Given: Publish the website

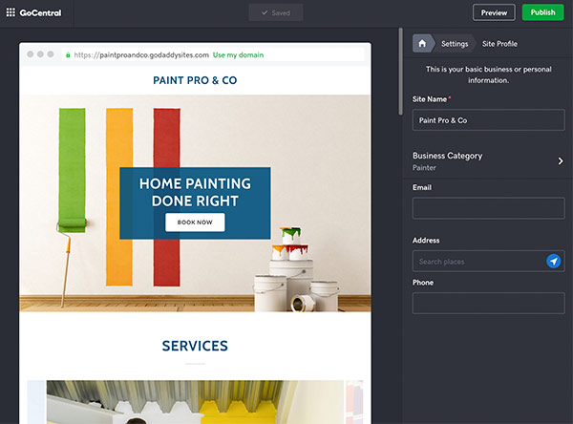Looking at the screenshot, I should click(542, 12).
